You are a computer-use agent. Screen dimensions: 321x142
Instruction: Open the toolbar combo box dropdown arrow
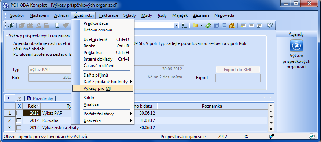[x=176, y=26]
